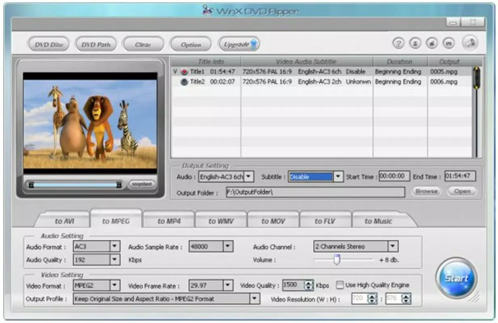Click the red disc icon beside Title1
Viewport: 498px width, 323px height.
184,72
